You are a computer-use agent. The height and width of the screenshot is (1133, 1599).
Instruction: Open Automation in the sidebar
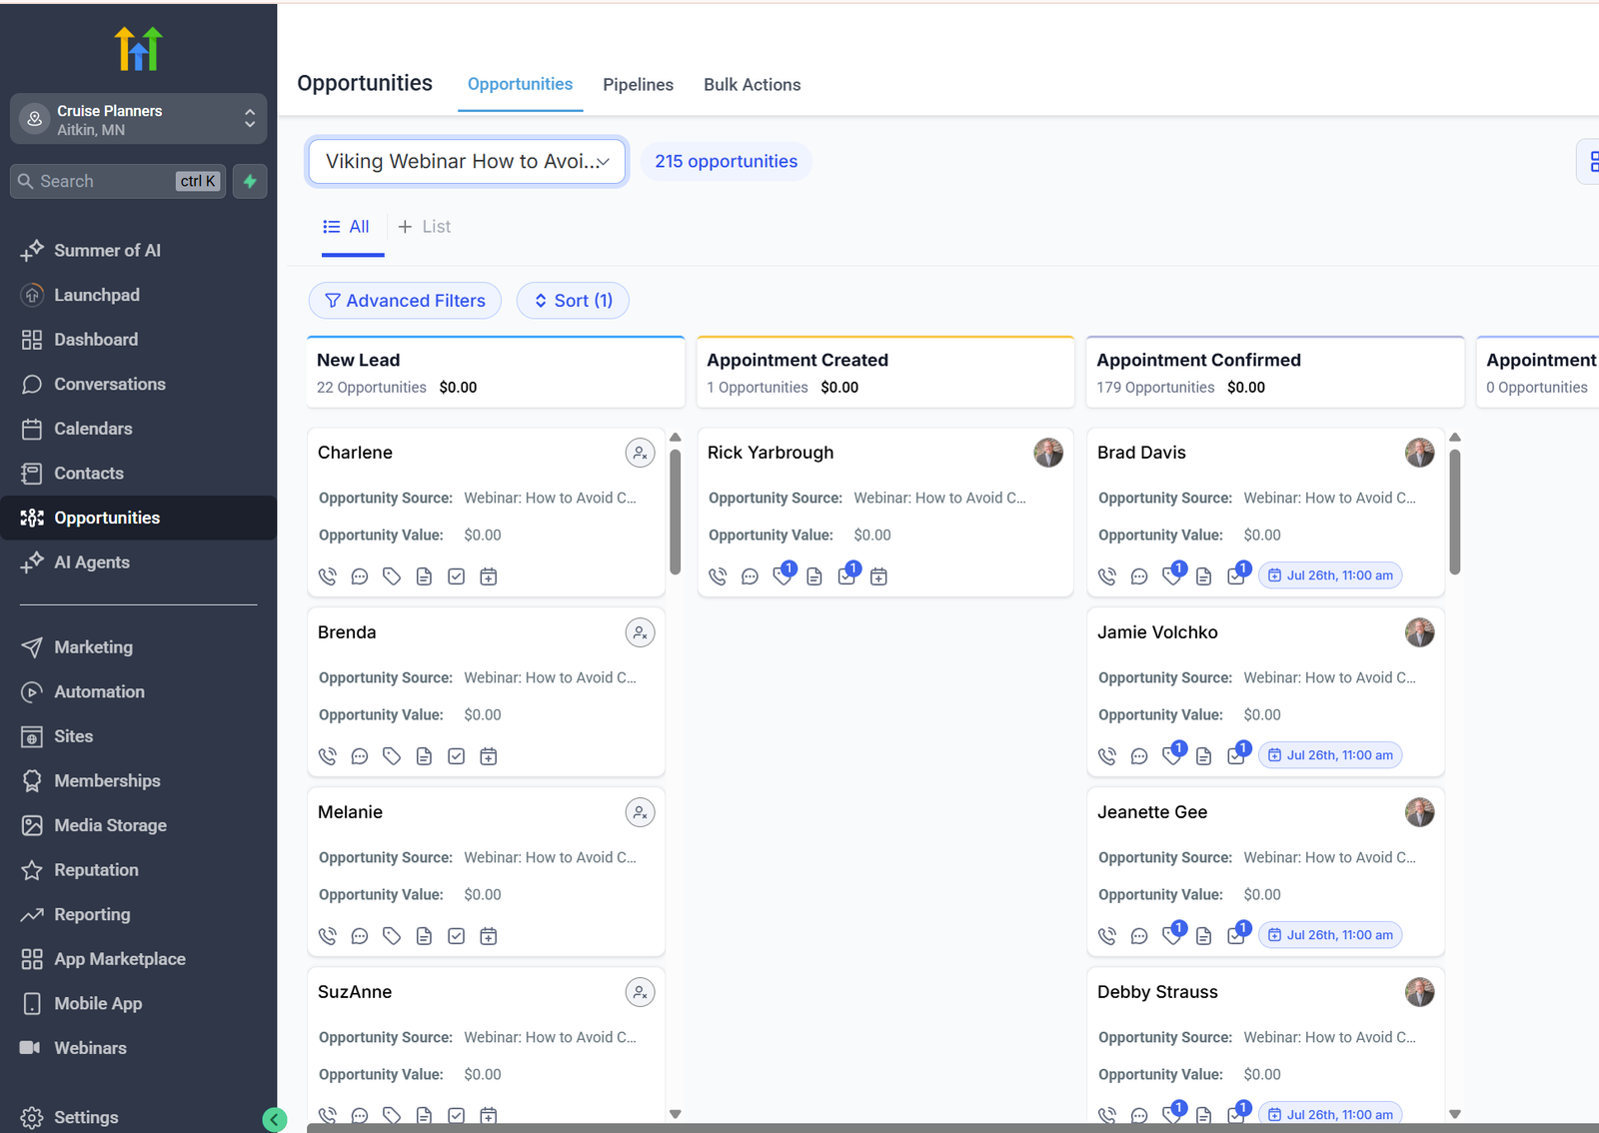pyautogui.click(x=139, y=691)
